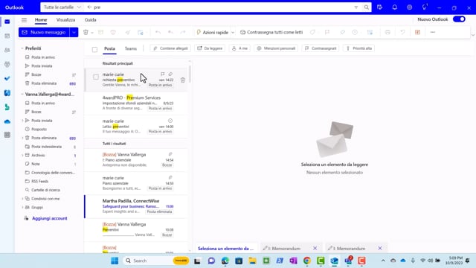Open the notifications bell
Image resolution: width=476 pixels, height=268 pixels.
point(394,7)
